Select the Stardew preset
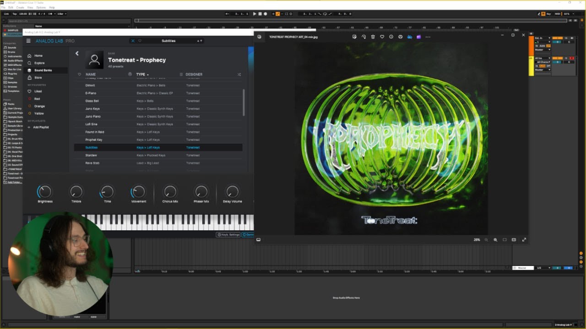 coord(158,155)
